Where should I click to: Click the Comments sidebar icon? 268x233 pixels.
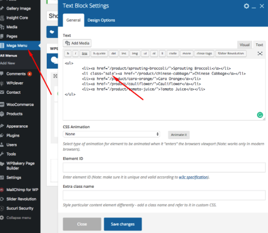tap(2, 74)
